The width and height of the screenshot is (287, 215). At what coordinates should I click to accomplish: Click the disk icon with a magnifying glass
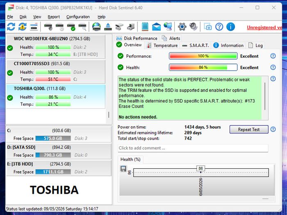82,27
